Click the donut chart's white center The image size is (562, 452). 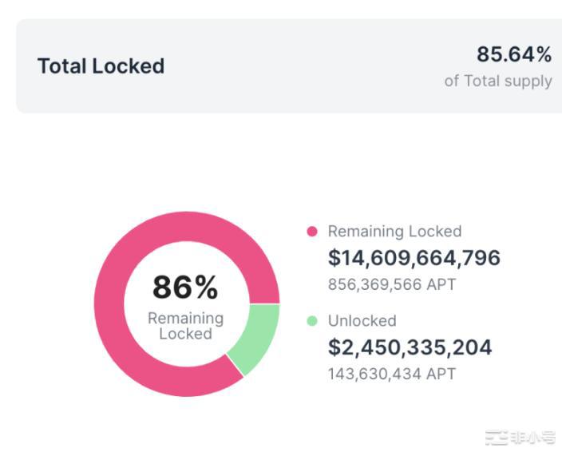tap(185, 351)
